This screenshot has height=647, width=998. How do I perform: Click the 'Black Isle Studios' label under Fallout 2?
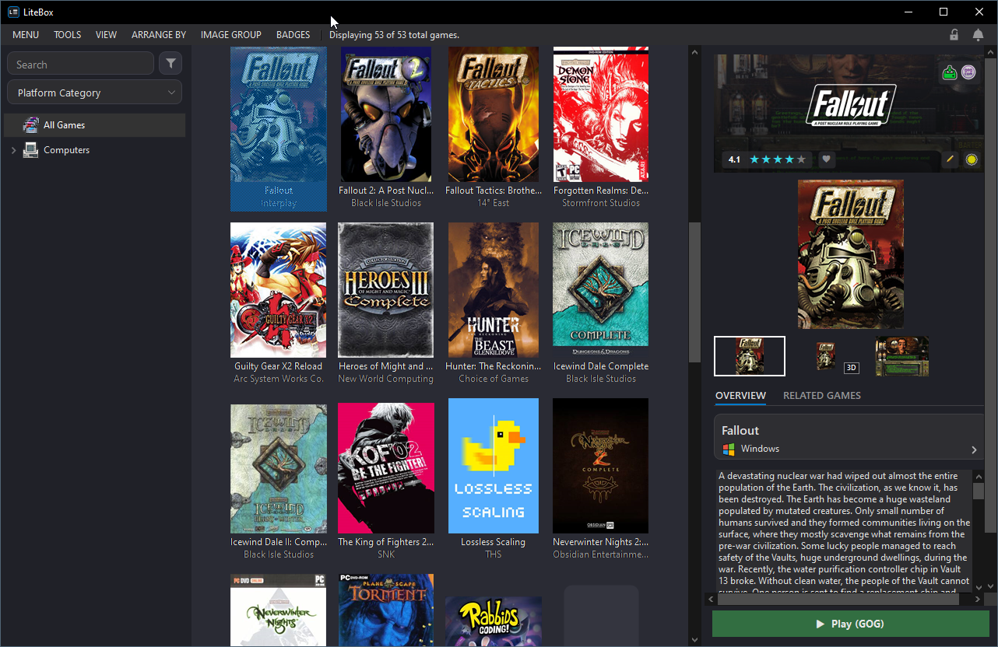point(386,203)
